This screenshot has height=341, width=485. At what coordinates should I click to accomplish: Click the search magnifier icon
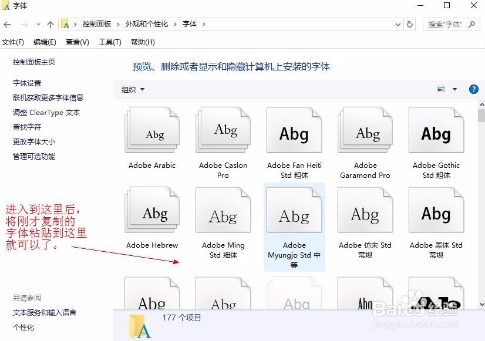click(x=472, y=24)
